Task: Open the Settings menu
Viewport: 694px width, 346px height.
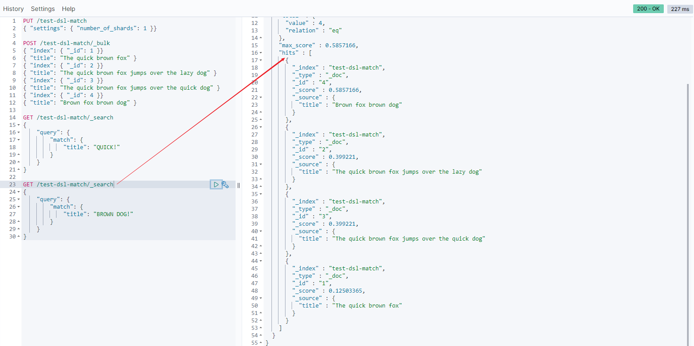Action: pyautogui.click(x=43, y=9)
